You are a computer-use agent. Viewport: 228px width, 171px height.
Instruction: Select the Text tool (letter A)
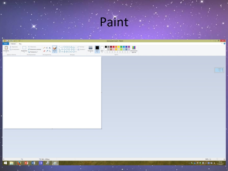(50, 48)
